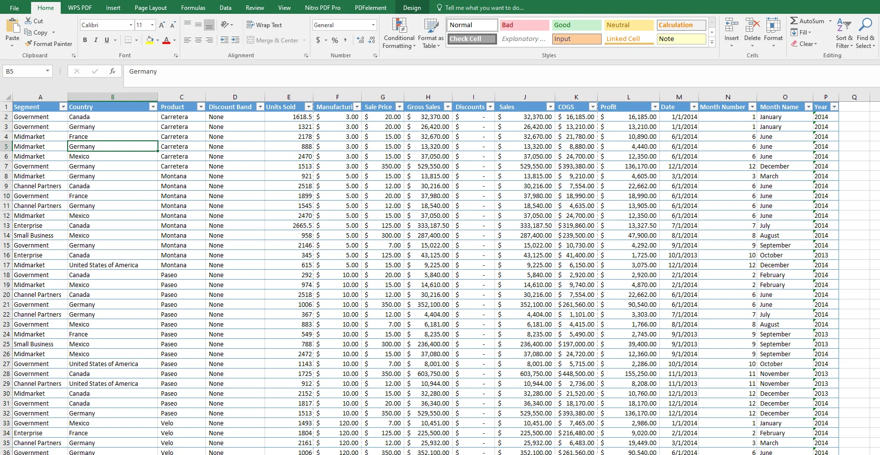Toggle Wrap Text
This screenshot has width=880, height=455.
pos(264,25)
